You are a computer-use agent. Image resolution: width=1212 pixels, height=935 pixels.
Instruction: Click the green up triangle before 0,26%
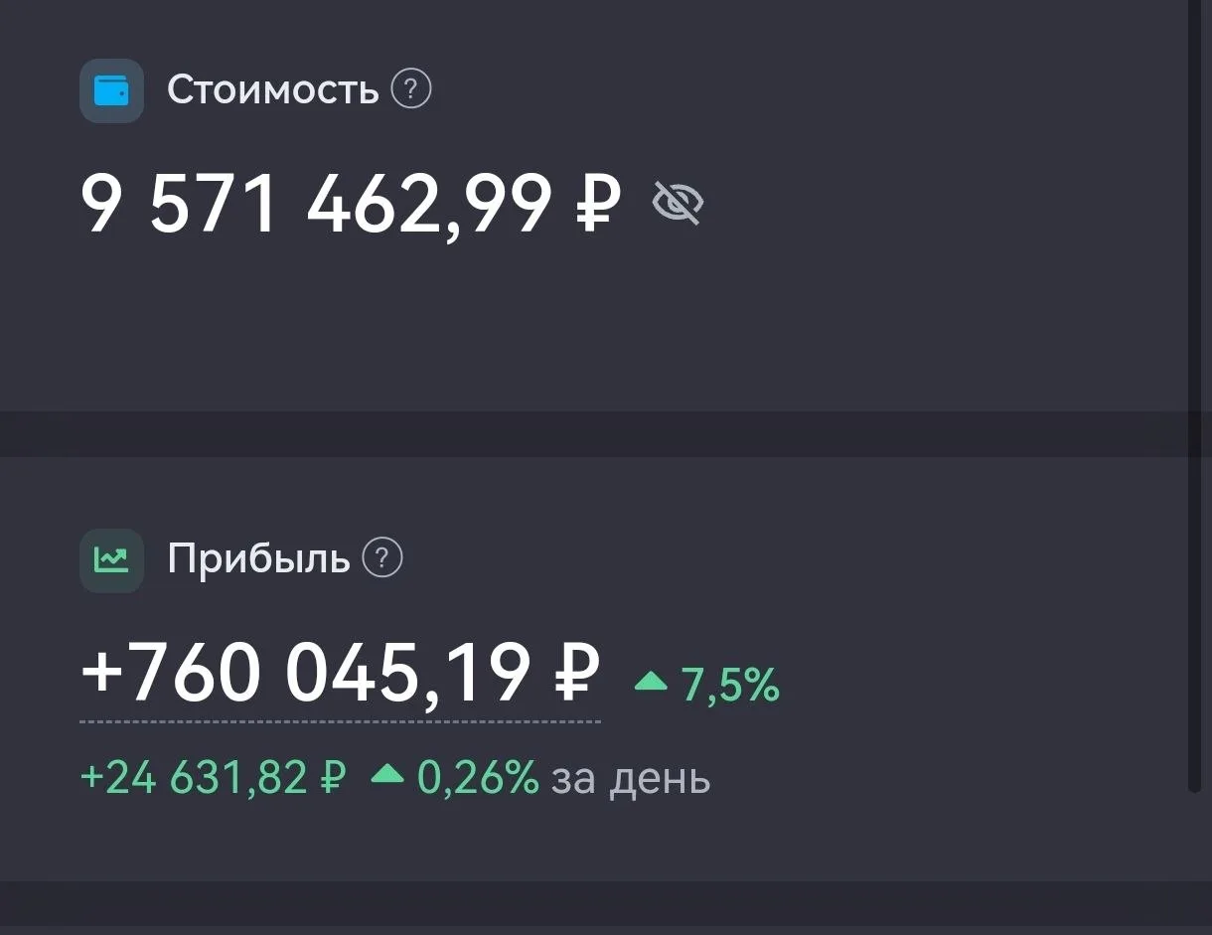point(387,774)
